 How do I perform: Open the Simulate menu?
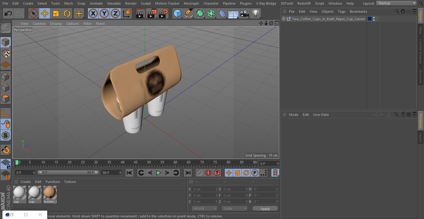pos(114,3)
